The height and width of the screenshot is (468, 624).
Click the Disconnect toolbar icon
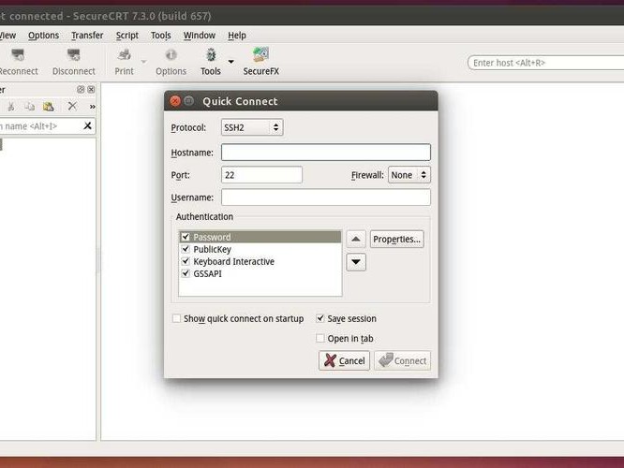74,55
